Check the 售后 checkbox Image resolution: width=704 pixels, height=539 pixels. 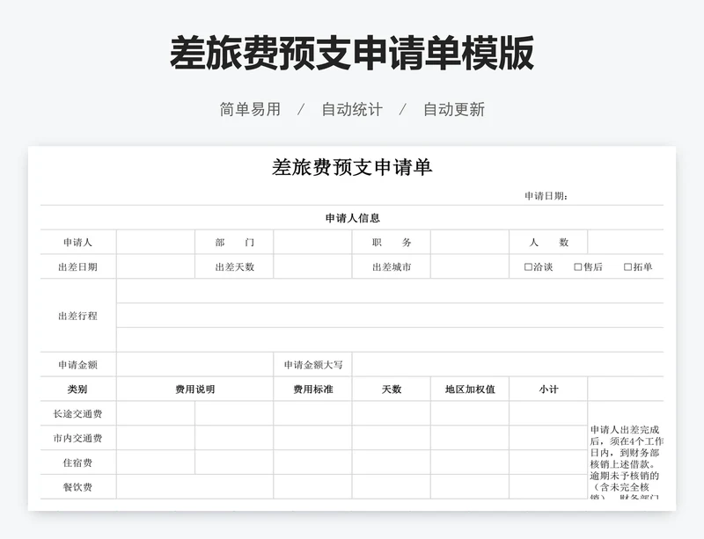click(578, 267)
